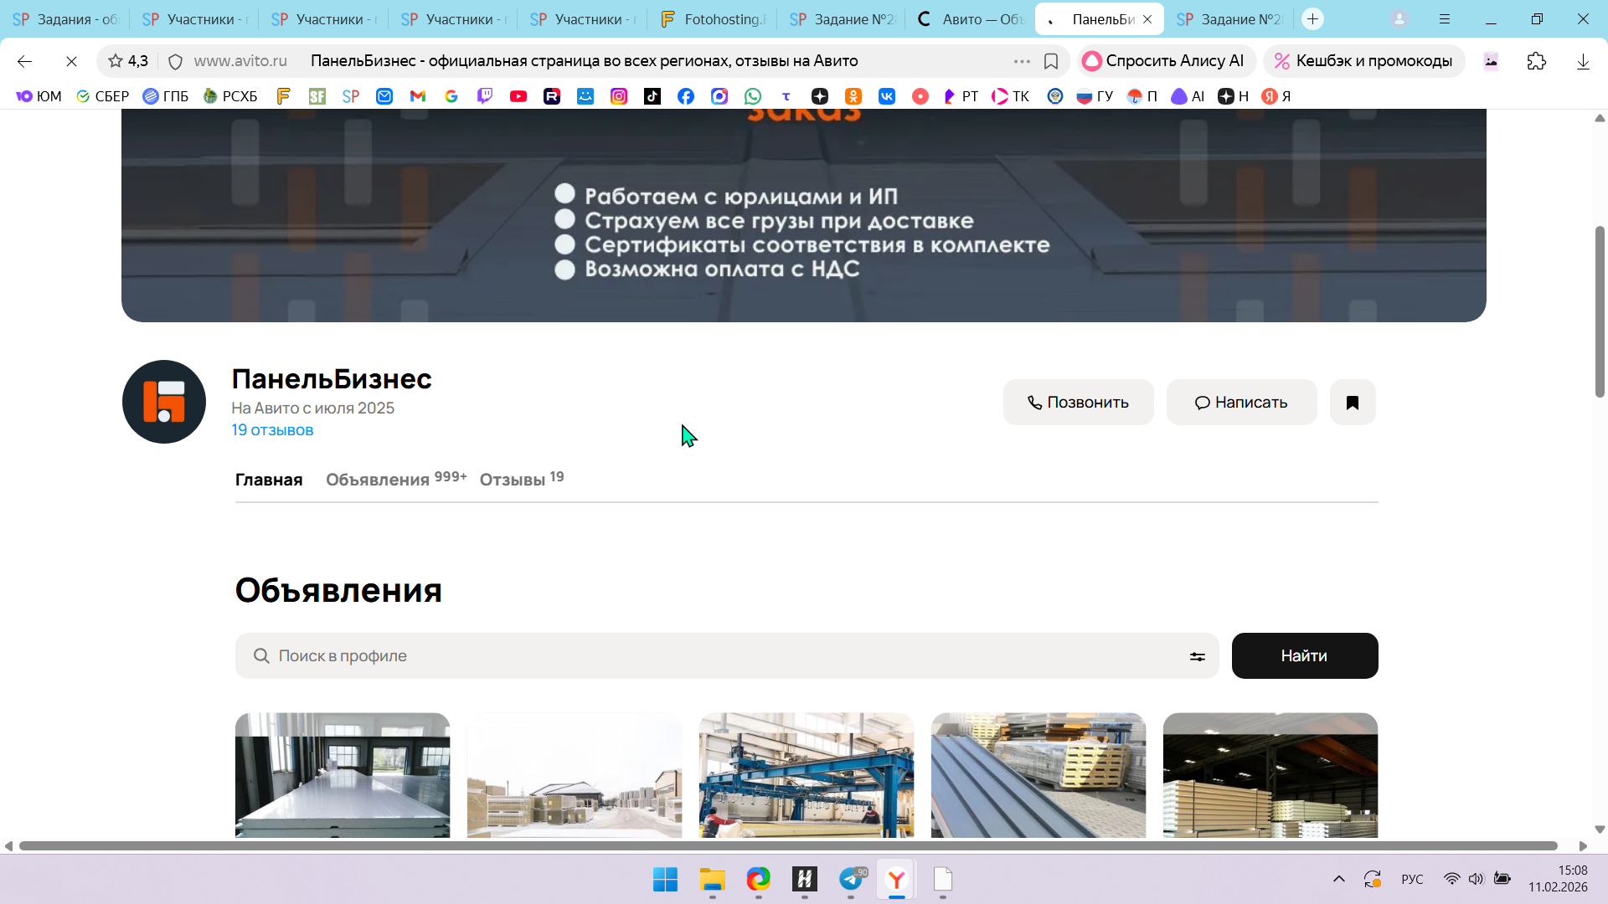Viewport: 1608px width, 904px height.
Task: Click the Найти search button
Action: (x=1304, y=656)
